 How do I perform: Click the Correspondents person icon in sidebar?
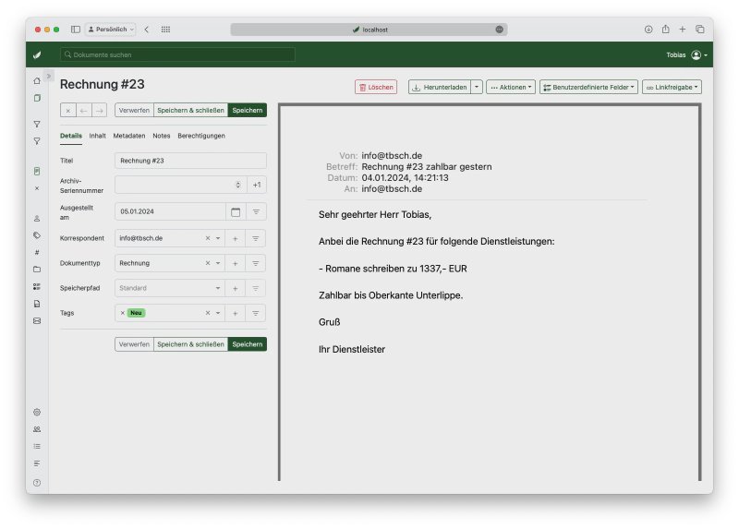(x=37, y=219)
